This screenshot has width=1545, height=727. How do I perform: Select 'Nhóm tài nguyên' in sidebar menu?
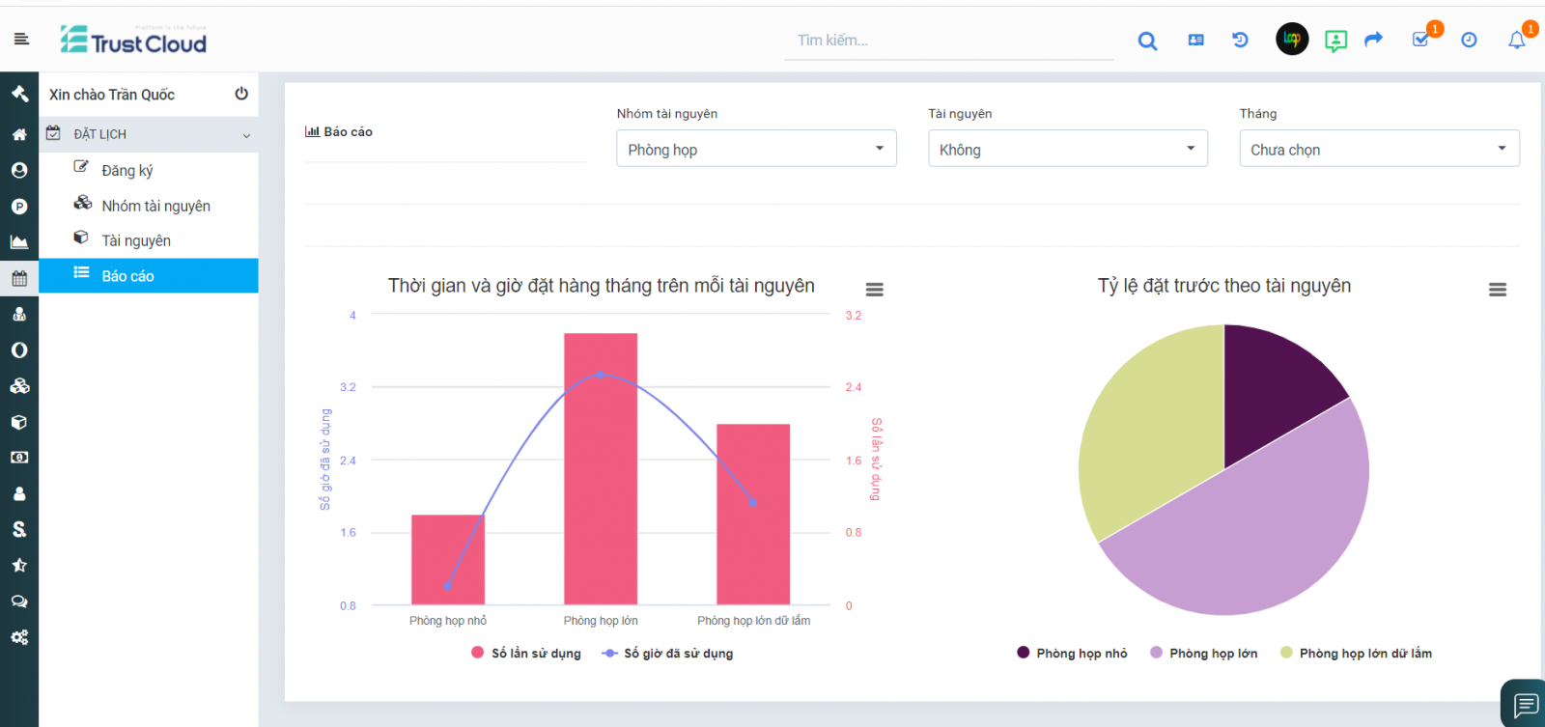pos(155,206)
